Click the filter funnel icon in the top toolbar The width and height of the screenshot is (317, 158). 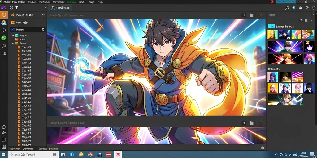tap(17, 7)
